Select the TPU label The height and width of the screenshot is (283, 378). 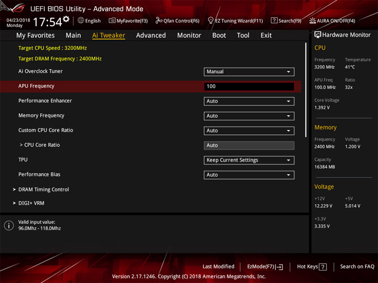[x=23, y=159]
